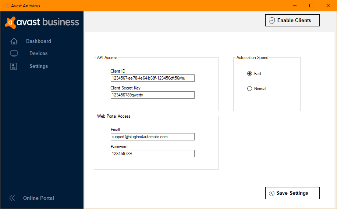
Task: Select the Fast automation speed option
Action: (250, 74)
